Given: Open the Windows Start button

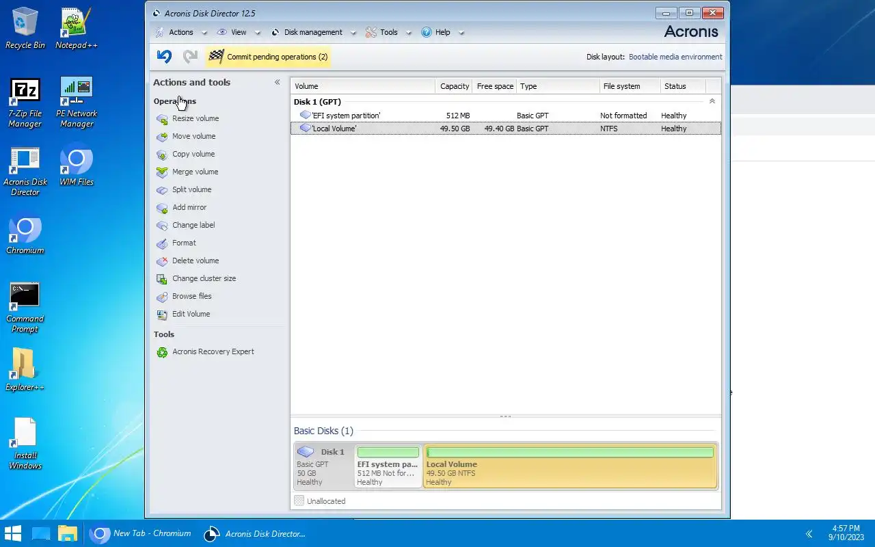Looking at the screenshot, I should [13, 534].
